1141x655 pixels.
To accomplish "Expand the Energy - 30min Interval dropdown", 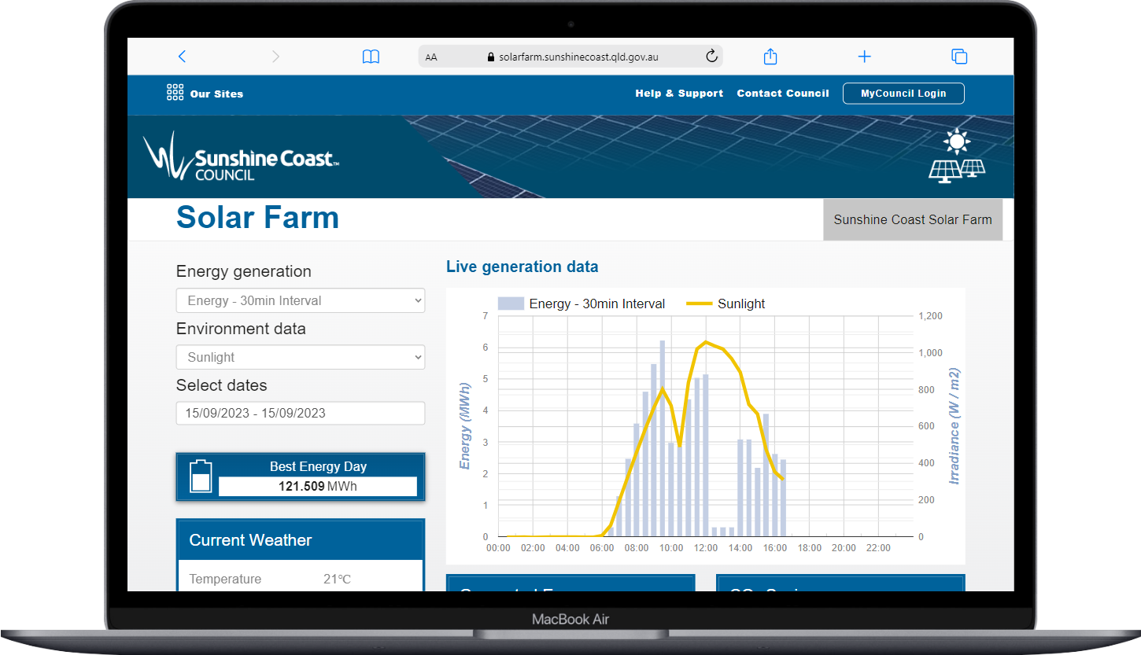I will (301, 300).
